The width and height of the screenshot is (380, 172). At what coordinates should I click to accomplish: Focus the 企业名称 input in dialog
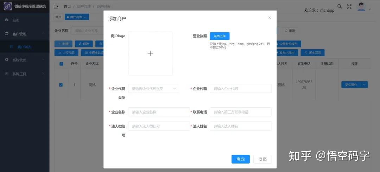pyautogui.click(x=159, y=112)
